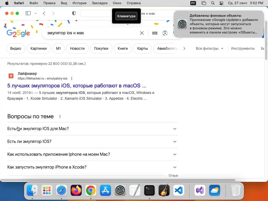Open Google on-screen keyboard icon
Image resolution: width=268 pixels, height=201 pixels.
pyautogui.click(x=155, y=33)
